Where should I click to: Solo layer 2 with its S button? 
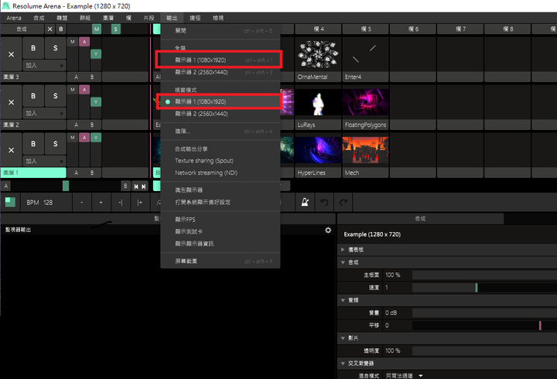(56, 96)
